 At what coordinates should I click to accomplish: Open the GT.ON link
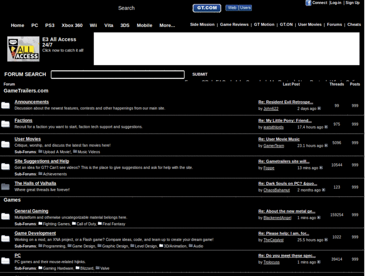(286, 24)
